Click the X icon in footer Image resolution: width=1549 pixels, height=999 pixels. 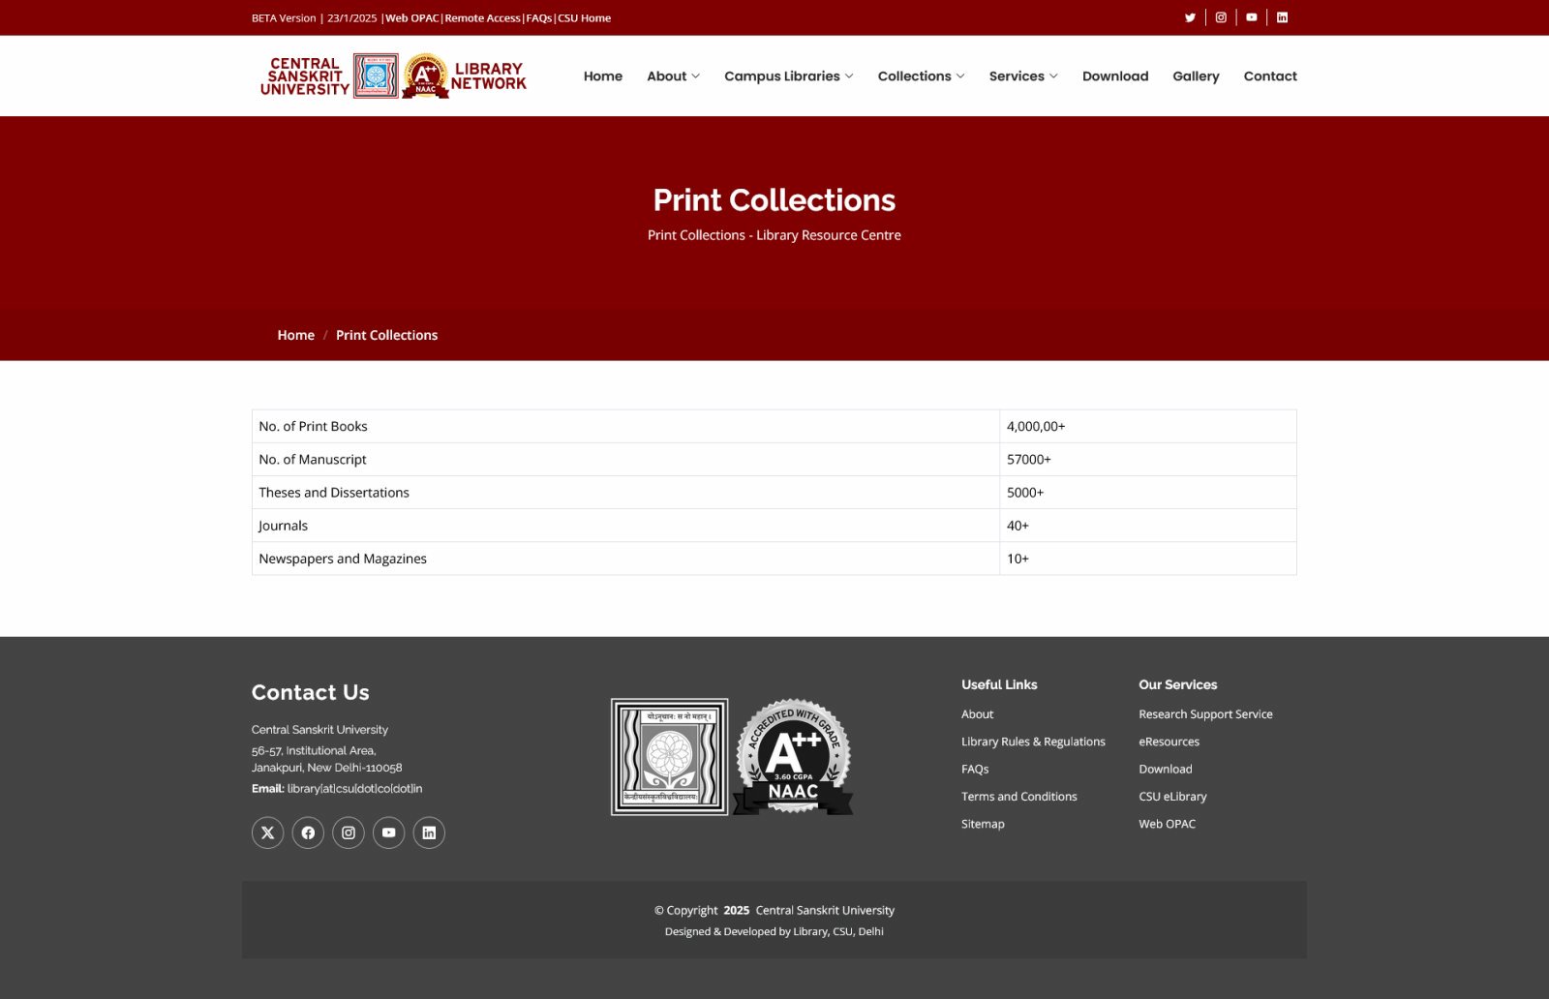coord(268,832)
